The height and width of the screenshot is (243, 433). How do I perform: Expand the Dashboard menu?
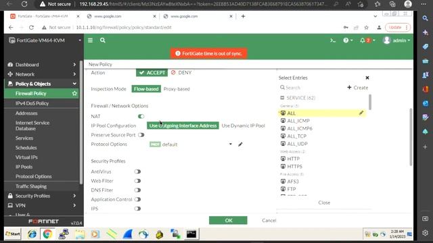[x=42, y=65]
